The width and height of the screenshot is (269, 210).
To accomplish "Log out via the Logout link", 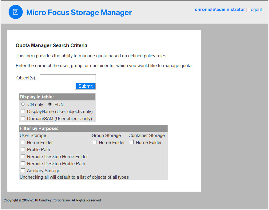I will pos(255,10).
